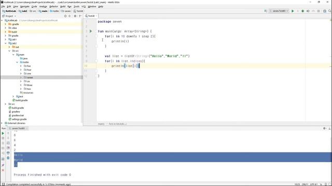Open the Refactor menu
The image size is (332, 186).
(x=53, y=7)
